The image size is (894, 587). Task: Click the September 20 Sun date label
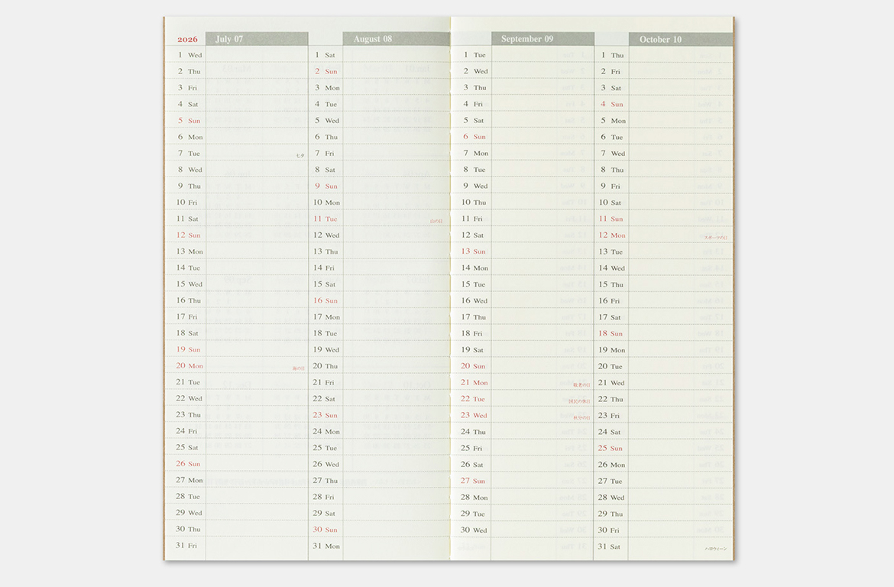[x=473, y=365]
